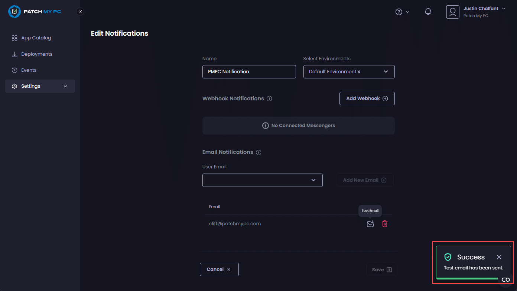Open the notifications bell

[428, 12]
